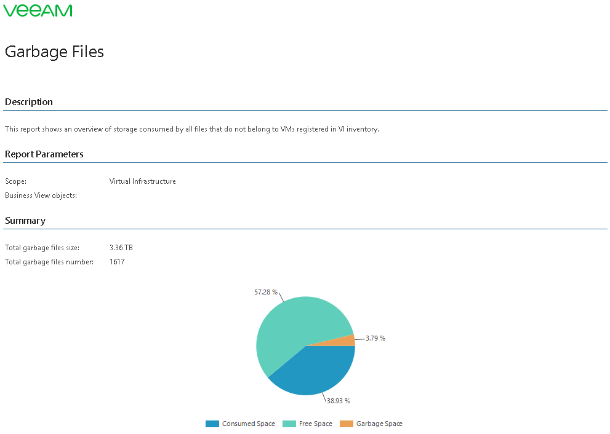Click the Veeam logo
The width and height of the screenshot is (610, 434).
[38, 10]
